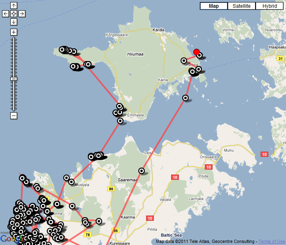Zoom out with the minus button

click(14, 116)
